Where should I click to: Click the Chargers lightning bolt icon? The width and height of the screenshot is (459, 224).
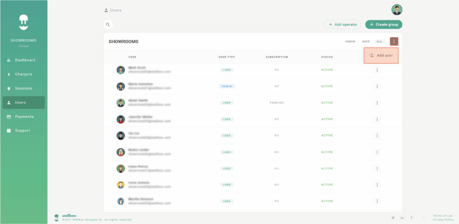pyautogui.click(x=9, y=74)
